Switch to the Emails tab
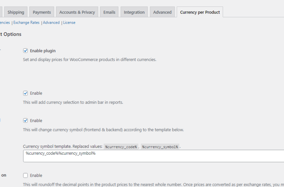 [109, 12]
